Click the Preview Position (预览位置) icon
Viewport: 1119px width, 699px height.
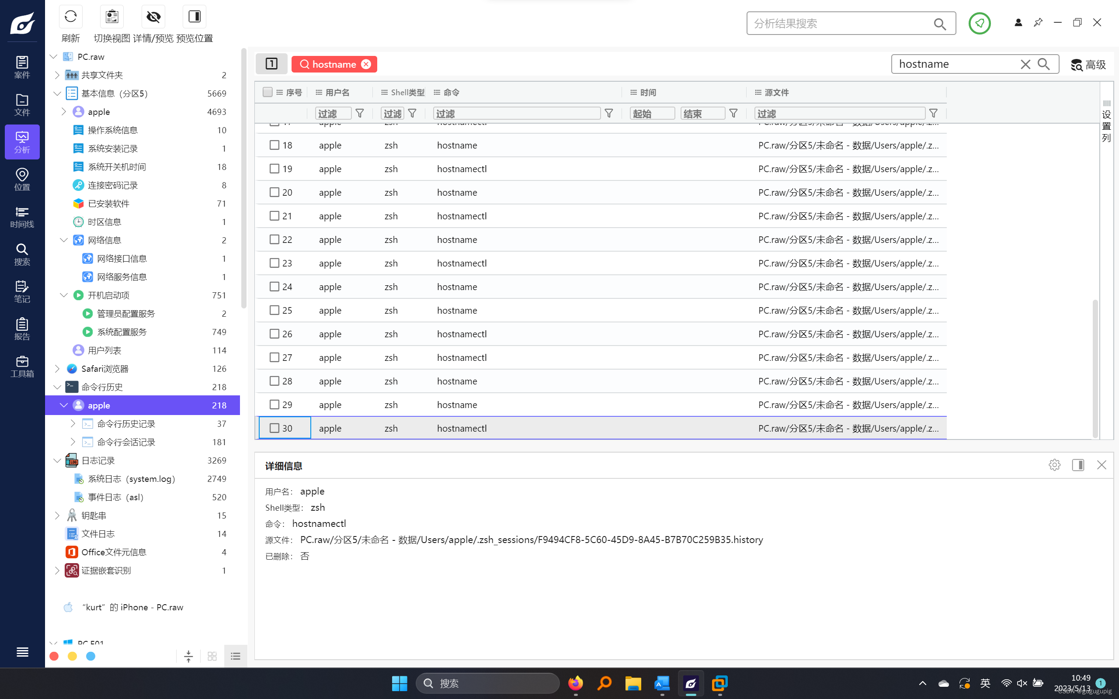pyautogui.click(x=194, y=17)
